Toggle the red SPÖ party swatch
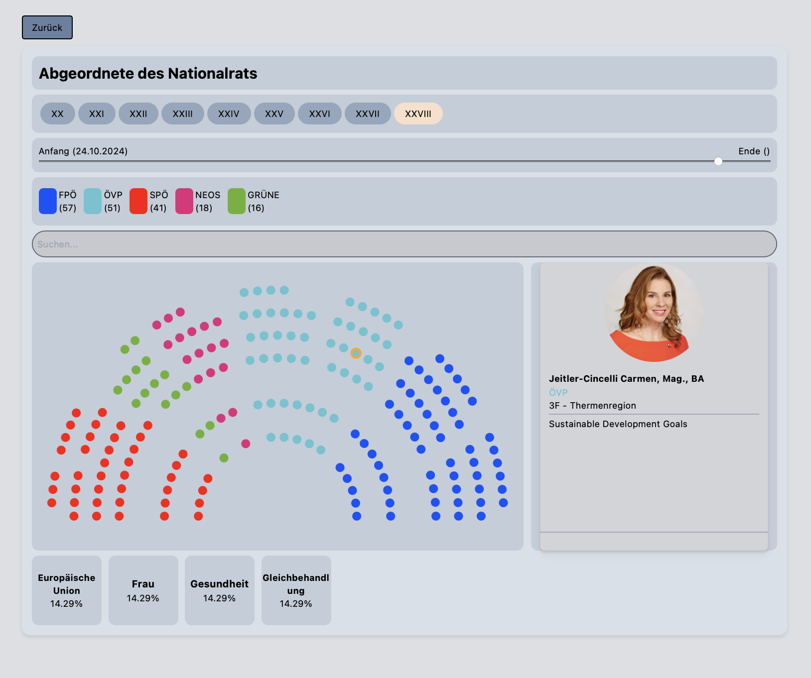The width and height of the screenshot is (811, 678). [138, 201]
